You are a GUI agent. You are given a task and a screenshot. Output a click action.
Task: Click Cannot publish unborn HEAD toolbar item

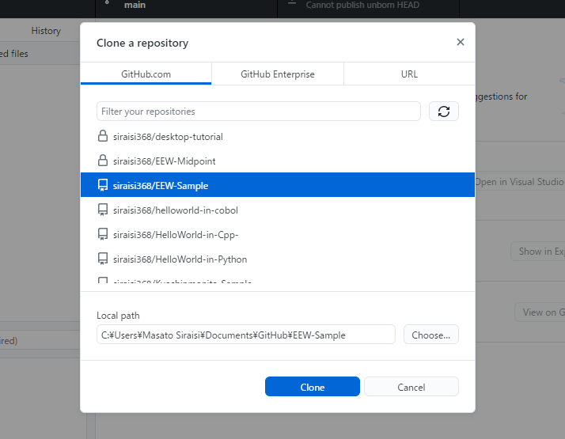pos(368,7)
